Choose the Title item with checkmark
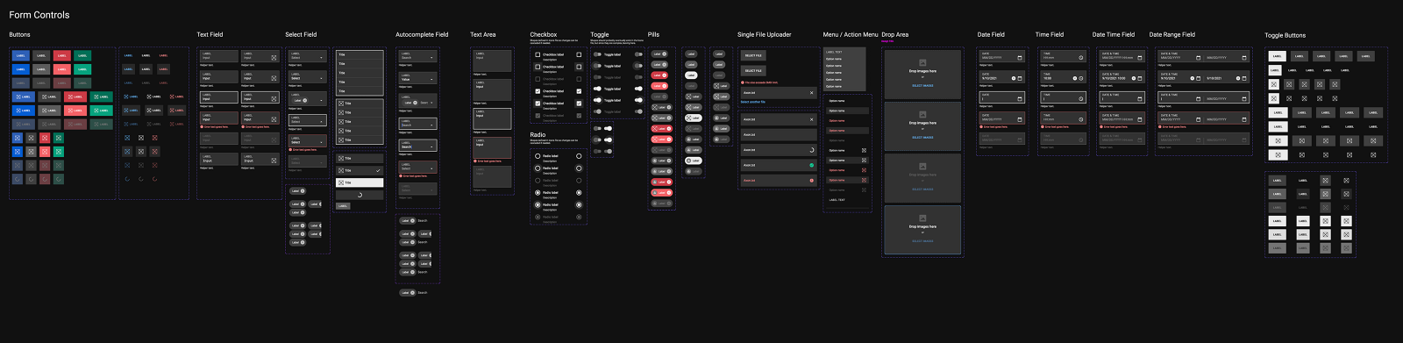The width and height of the screenshot is (1403, 343). (360, 170)
